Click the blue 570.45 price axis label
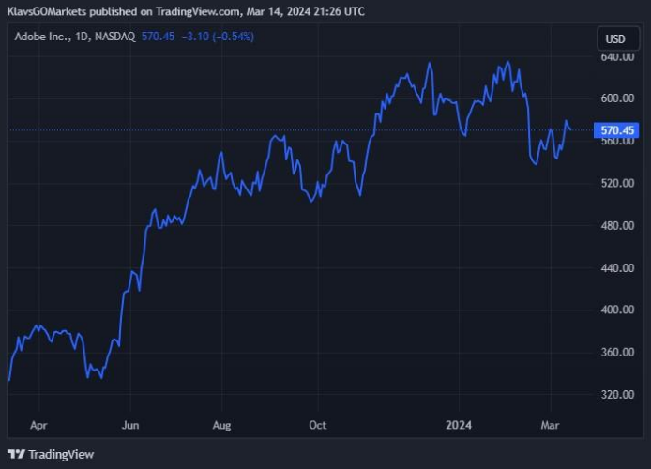651x469 pixels. click(x=617, y=130)
